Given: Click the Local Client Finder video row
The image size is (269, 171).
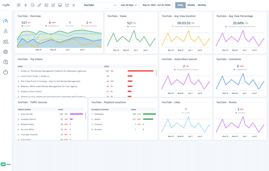Looking at the screenshot, I should pyautogui.click(x=86, y=76).
